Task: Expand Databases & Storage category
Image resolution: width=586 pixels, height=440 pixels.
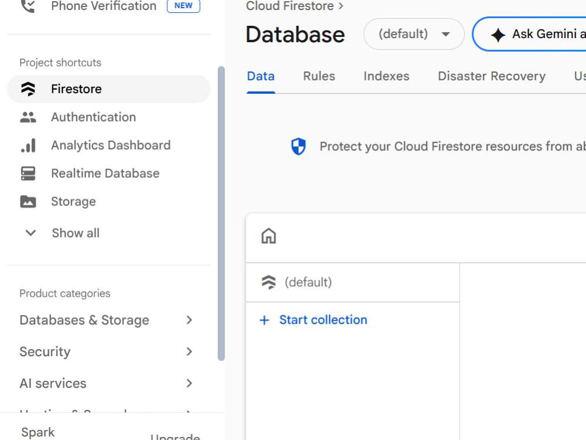Action: click(x=189, y=320)
